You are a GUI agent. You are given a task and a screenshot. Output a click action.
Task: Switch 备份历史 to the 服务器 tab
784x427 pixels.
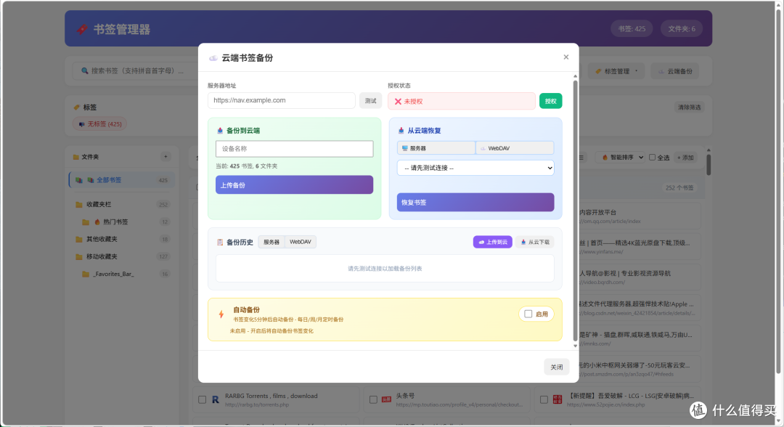point(271,242)
